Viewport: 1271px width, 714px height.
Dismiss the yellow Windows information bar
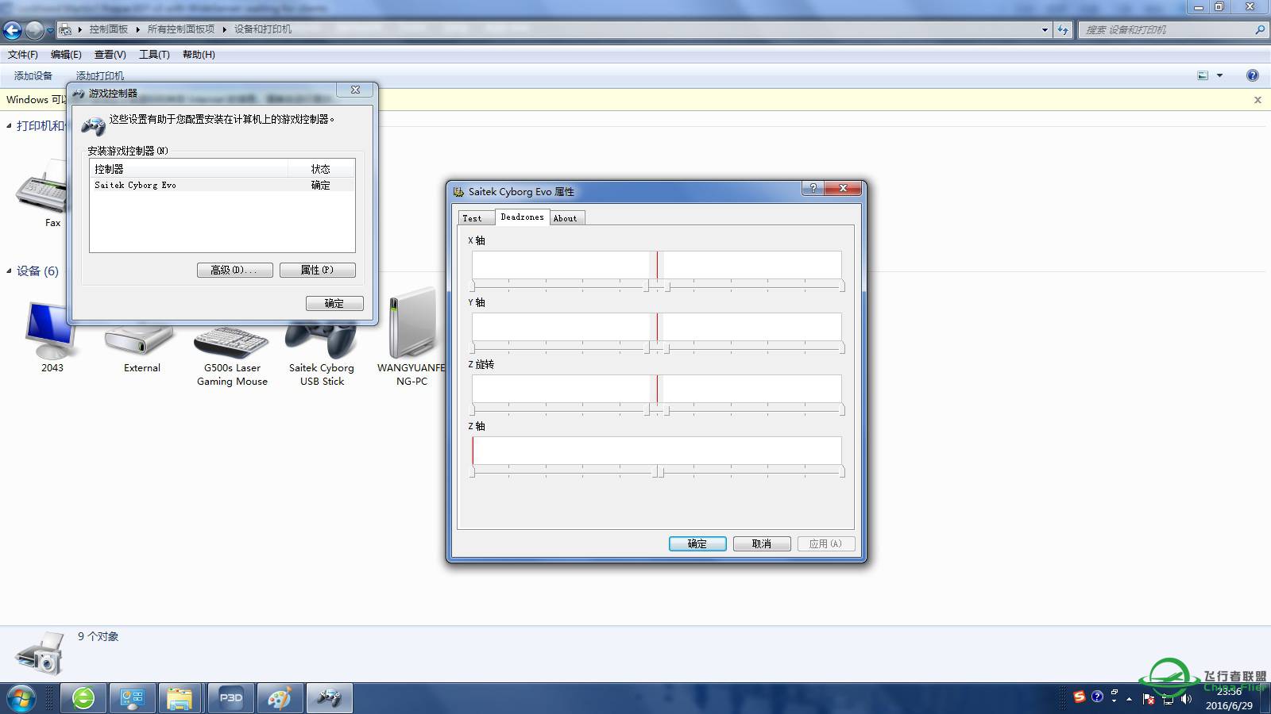(1257, 100)
